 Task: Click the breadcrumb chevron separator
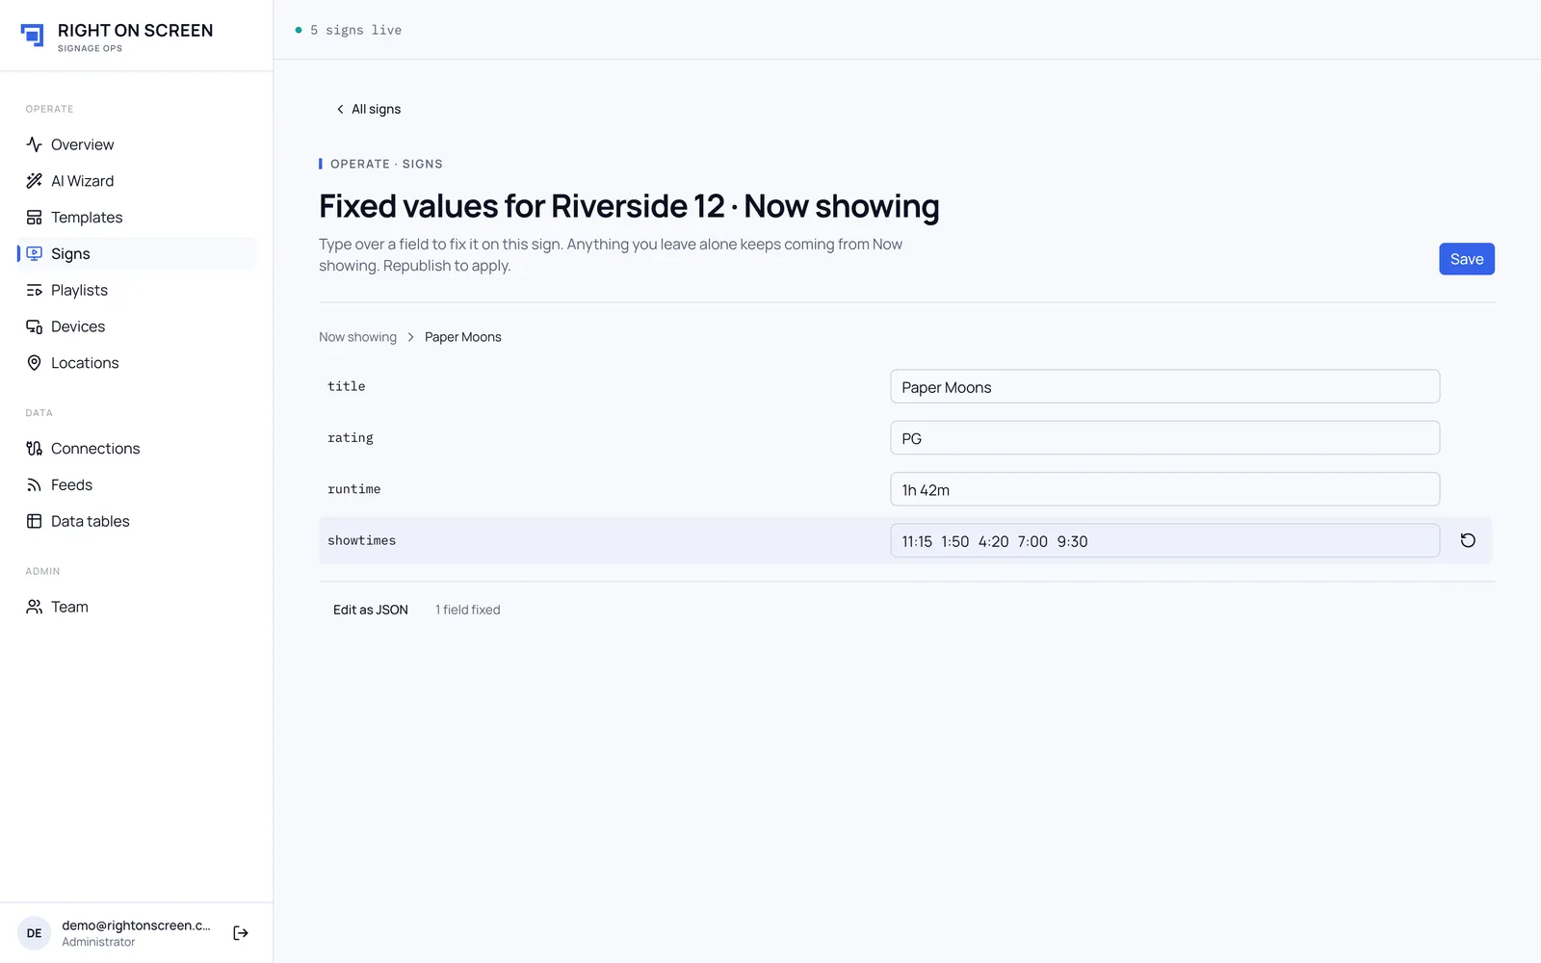tap(410, 337)
